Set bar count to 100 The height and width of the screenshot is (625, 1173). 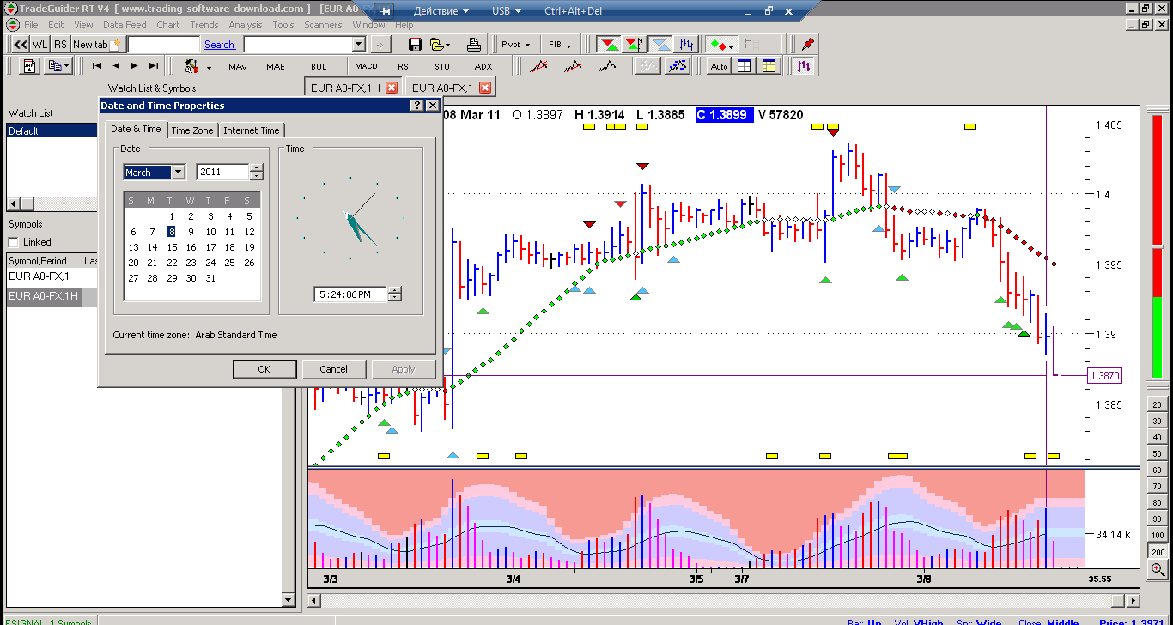point(1158,535)
